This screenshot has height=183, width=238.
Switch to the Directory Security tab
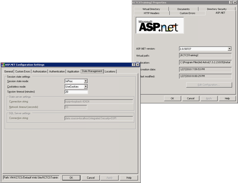(x=217, y=9)
